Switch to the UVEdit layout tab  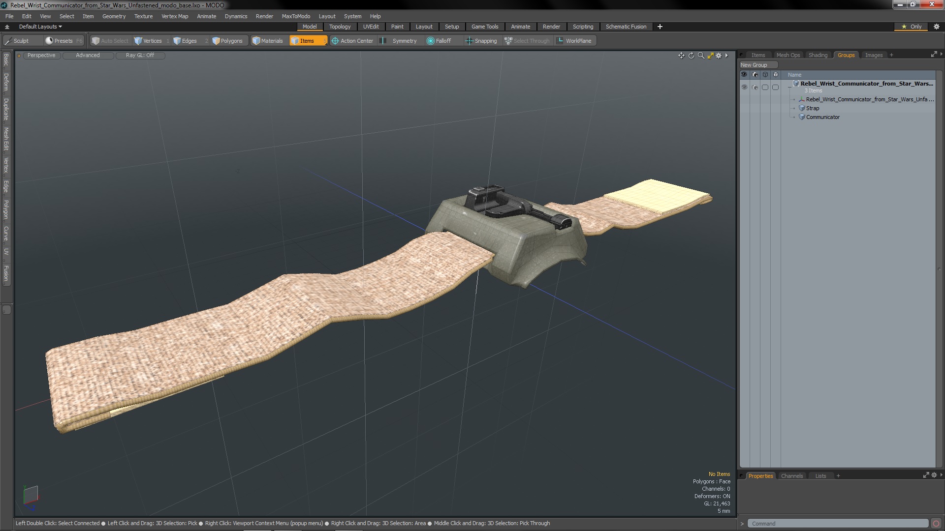[371, 27]
